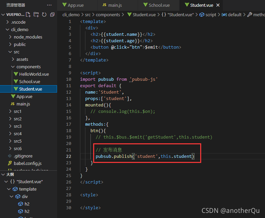Collapse "Student.vue" node in outline

(6, 182)
